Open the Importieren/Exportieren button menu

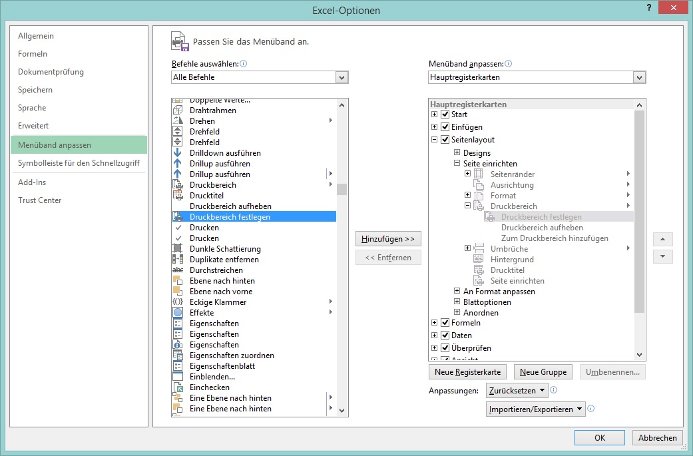click(536, 409)
